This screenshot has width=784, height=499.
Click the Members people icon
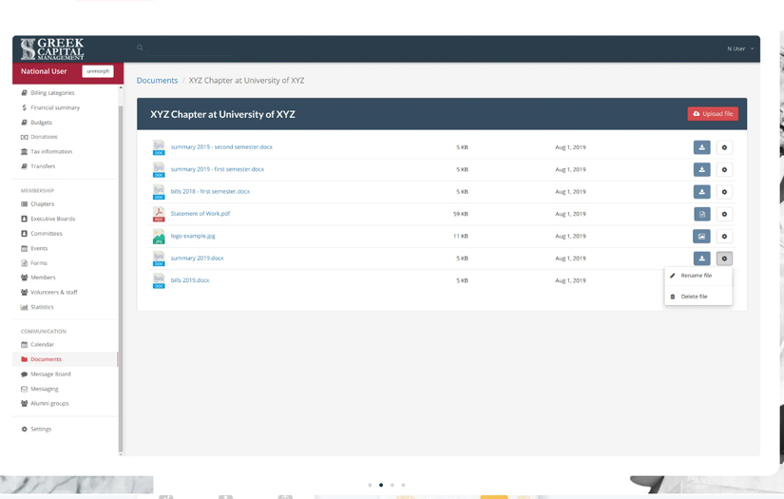24,277
